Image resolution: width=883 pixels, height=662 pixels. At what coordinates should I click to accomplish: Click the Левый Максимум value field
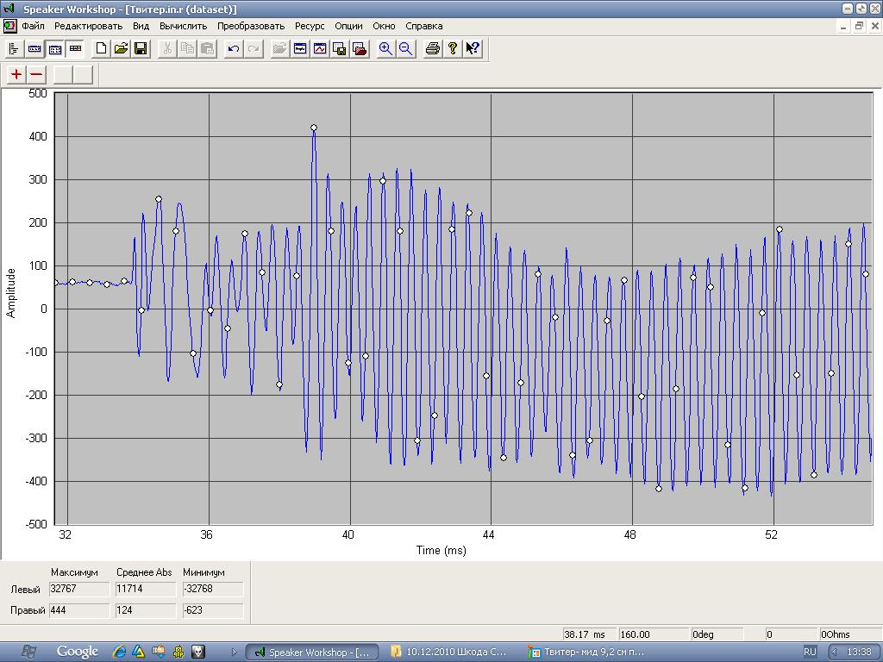pos(79,589)
